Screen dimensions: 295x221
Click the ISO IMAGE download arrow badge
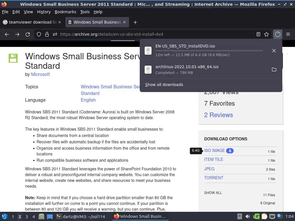[230, 151]
